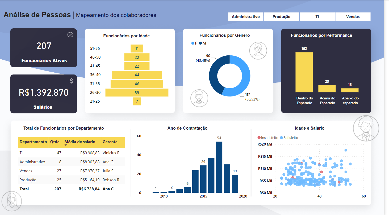Click the 207 active employees value
The height and width of the screenshot is (215, 389).
pyautogui.click(x=44, y=46)
